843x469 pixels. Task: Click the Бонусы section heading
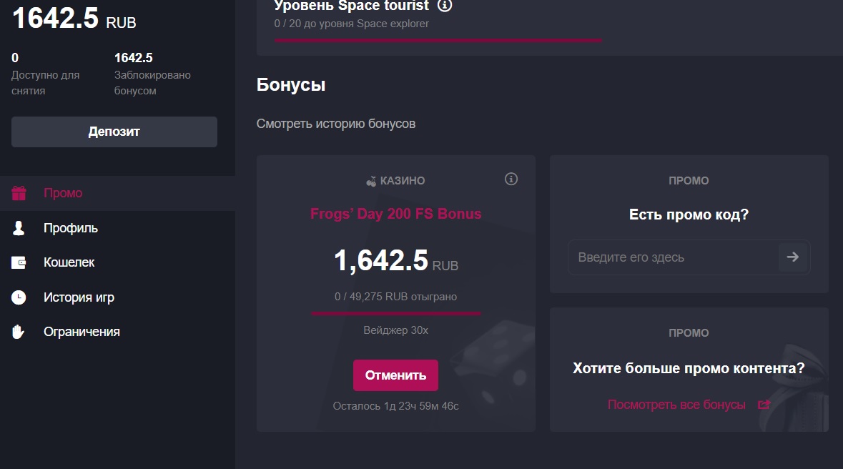click(x=291, y=85)
